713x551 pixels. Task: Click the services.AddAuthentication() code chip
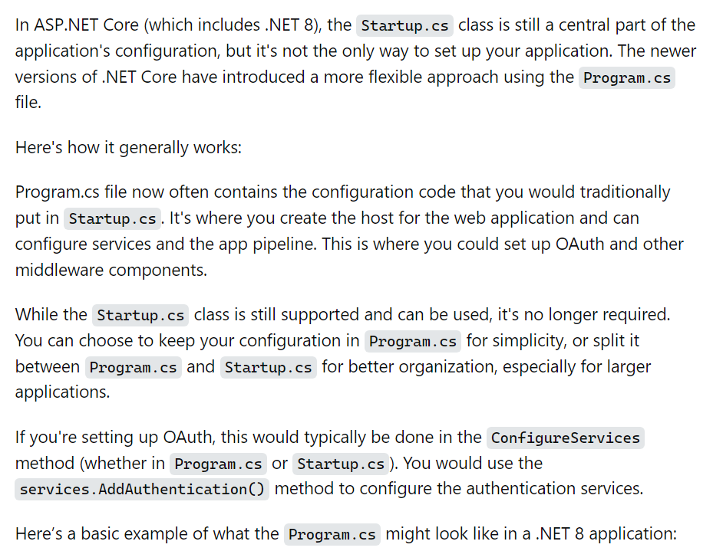pyautogui.click(x=142, y=489)
